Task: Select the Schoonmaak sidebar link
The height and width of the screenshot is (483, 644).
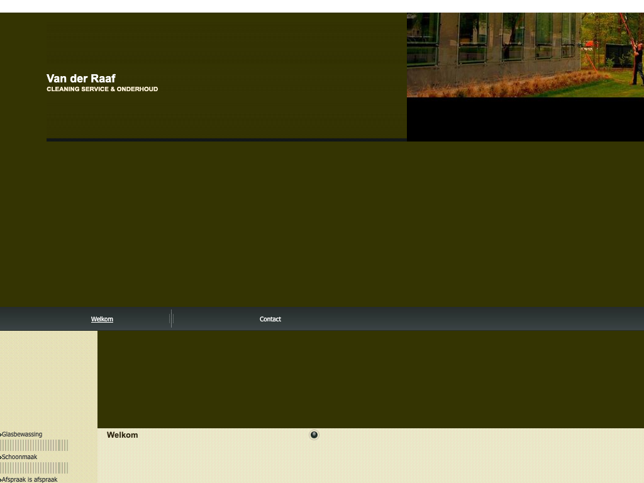Action: 19,457
